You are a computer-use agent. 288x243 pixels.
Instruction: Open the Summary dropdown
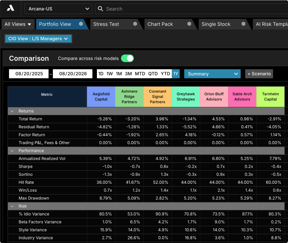pos(212,74)
